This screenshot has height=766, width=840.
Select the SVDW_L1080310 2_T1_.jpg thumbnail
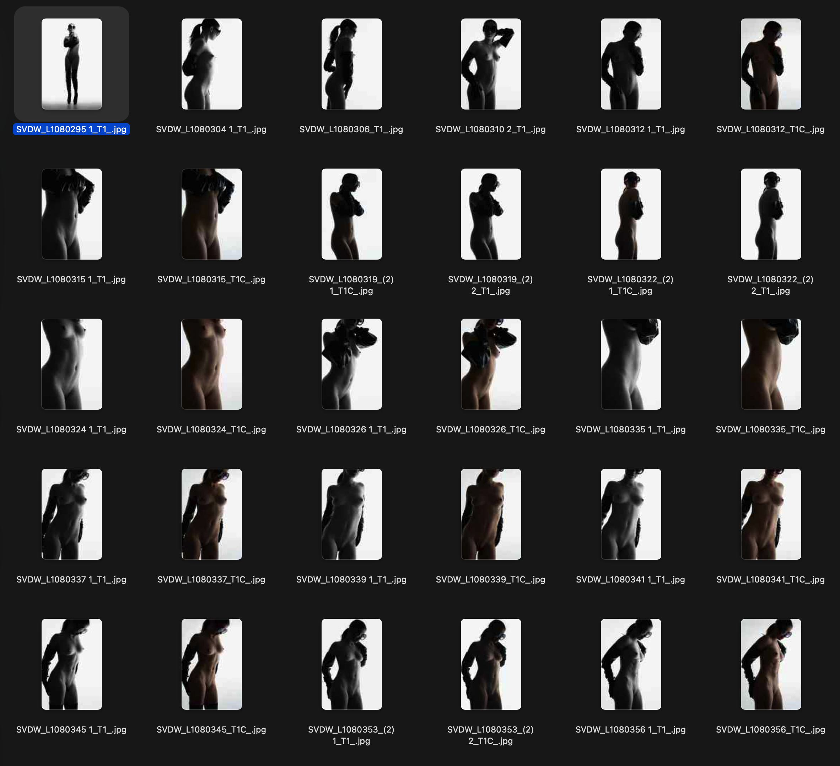click(x=491, y=63)
